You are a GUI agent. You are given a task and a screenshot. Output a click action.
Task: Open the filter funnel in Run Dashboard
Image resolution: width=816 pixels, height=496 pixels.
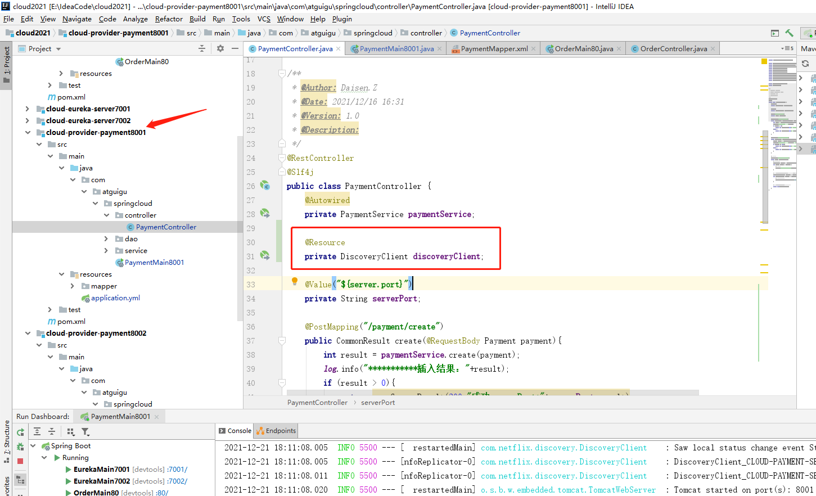(x=85, y=432)
